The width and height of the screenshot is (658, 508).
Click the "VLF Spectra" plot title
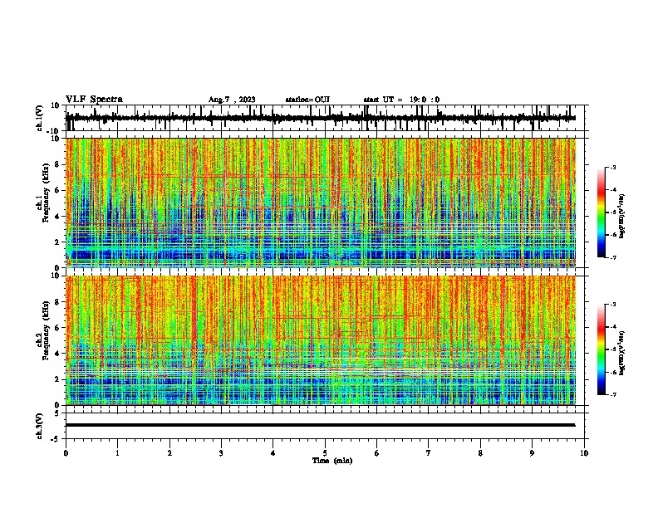click(94, 100)
